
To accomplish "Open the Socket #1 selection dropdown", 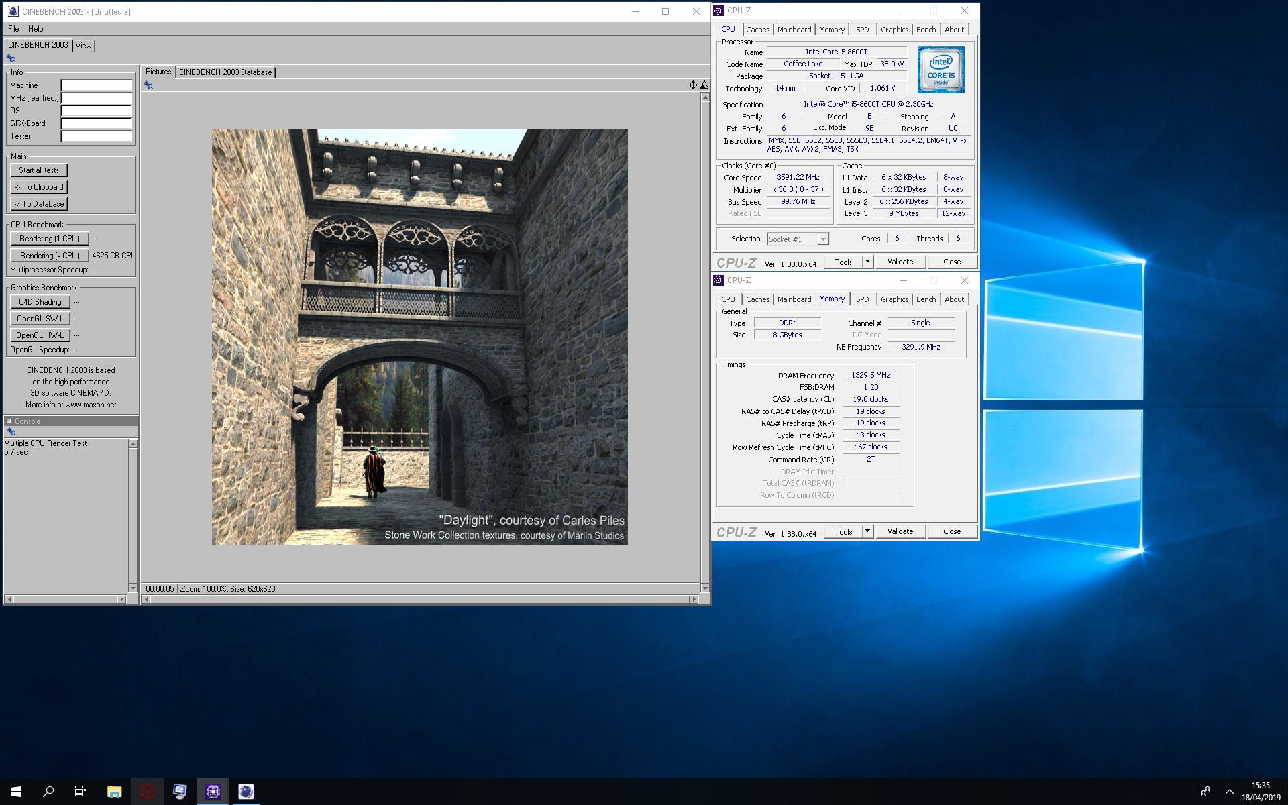I will click(798, 239).
